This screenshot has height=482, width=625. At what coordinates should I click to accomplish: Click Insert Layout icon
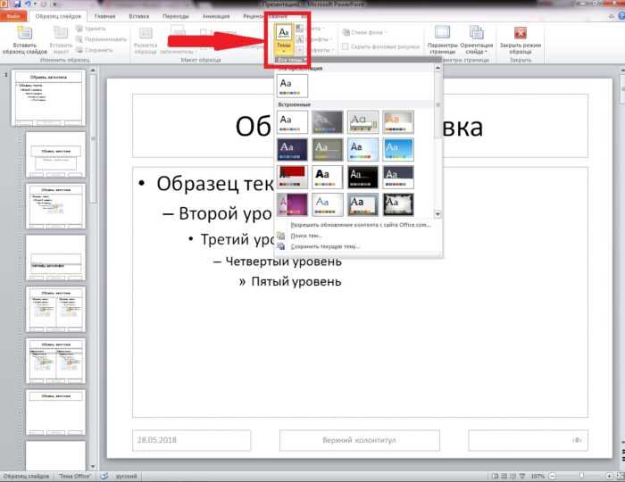pyautogui.click(x=61, y=33)
